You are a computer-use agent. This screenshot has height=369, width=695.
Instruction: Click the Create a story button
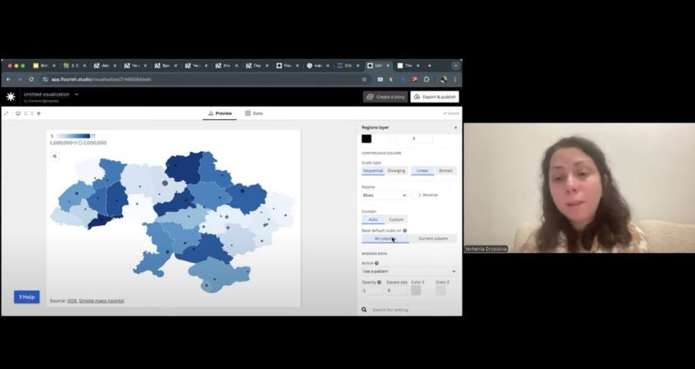tap(386, 97)
